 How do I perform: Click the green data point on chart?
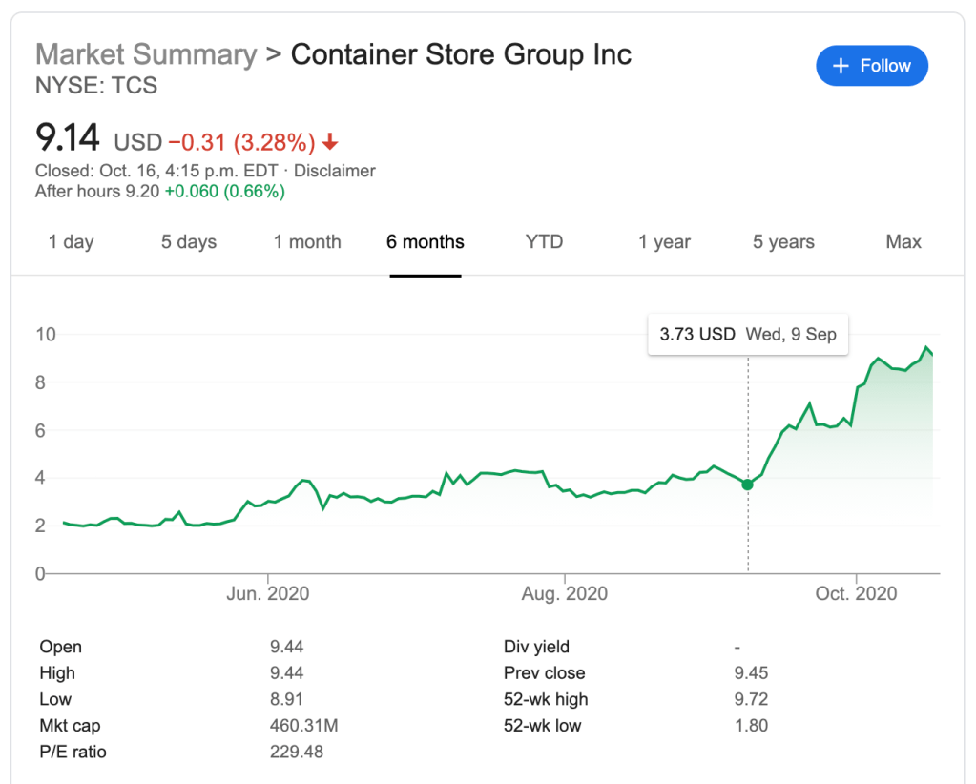click(747, 485)
